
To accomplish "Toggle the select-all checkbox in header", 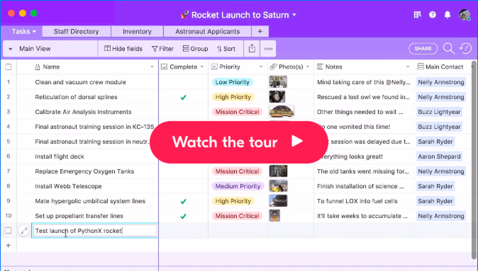I will [x=8, y=67].
